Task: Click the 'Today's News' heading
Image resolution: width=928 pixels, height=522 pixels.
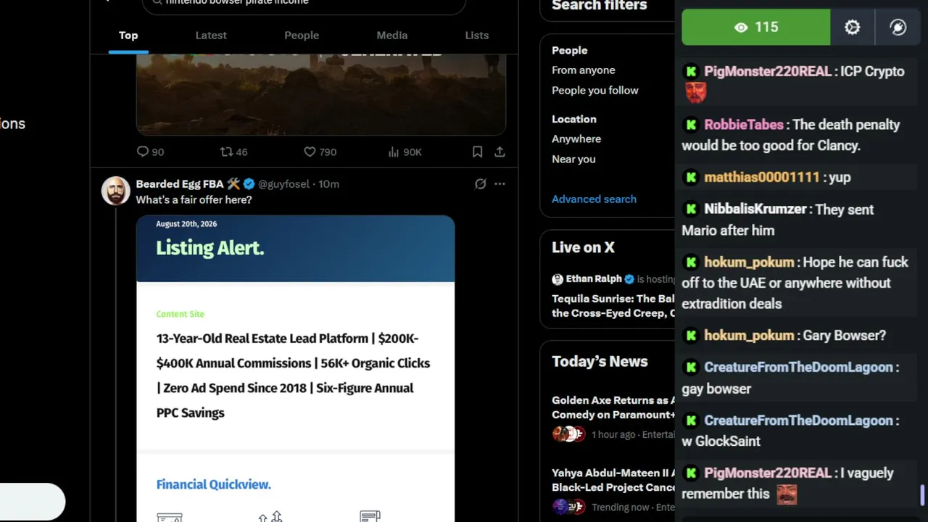Action: coord(600,362)
